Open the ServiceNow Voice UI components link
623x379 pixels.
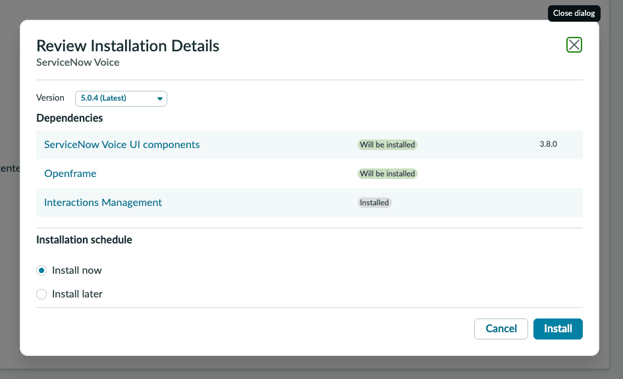coord(122,145)
